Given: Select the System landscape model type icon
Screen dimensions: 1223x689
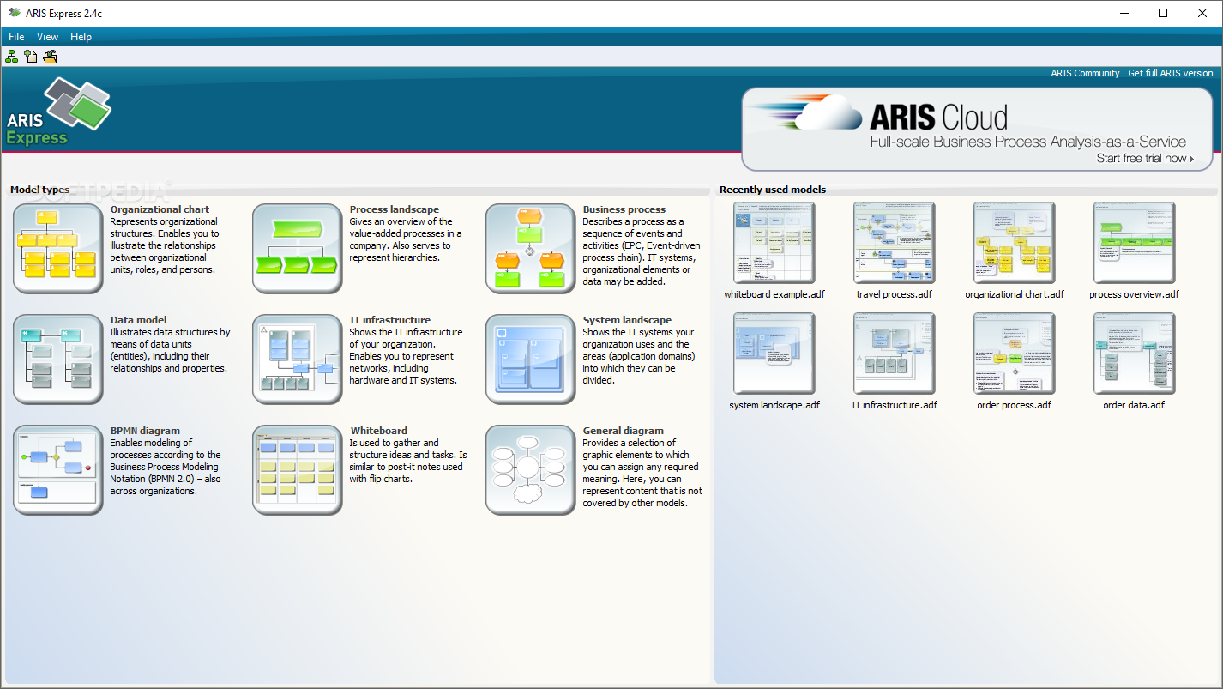Looking at the screenshot, I should pyautogui.click(x=530, y=359).
